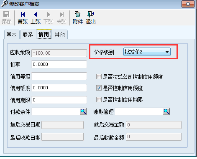Select the 信用 tab
The height and width of the screenshot is (159, 197).
44,34
